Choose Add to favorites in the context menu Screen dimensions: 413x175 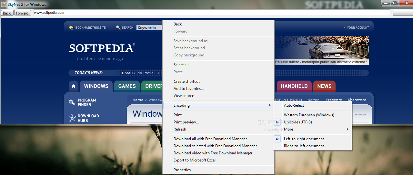(x=218, y=89)
